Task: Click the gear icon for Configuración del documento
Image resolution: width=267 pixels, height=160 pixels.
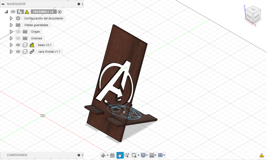Action: 18,18
